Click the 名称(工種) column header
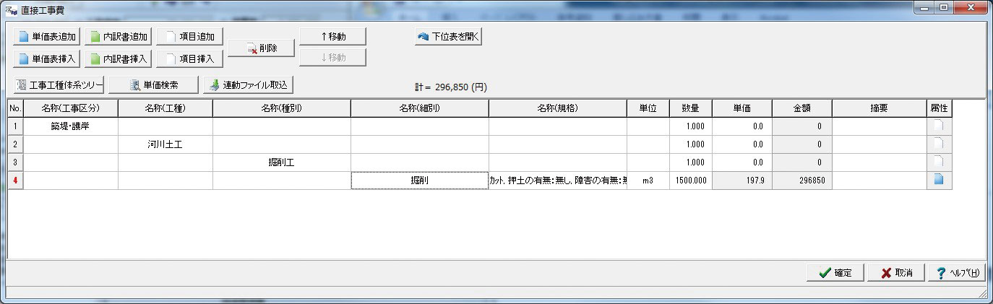This screenshot has height=304, width=993. [x=165, y=108]
